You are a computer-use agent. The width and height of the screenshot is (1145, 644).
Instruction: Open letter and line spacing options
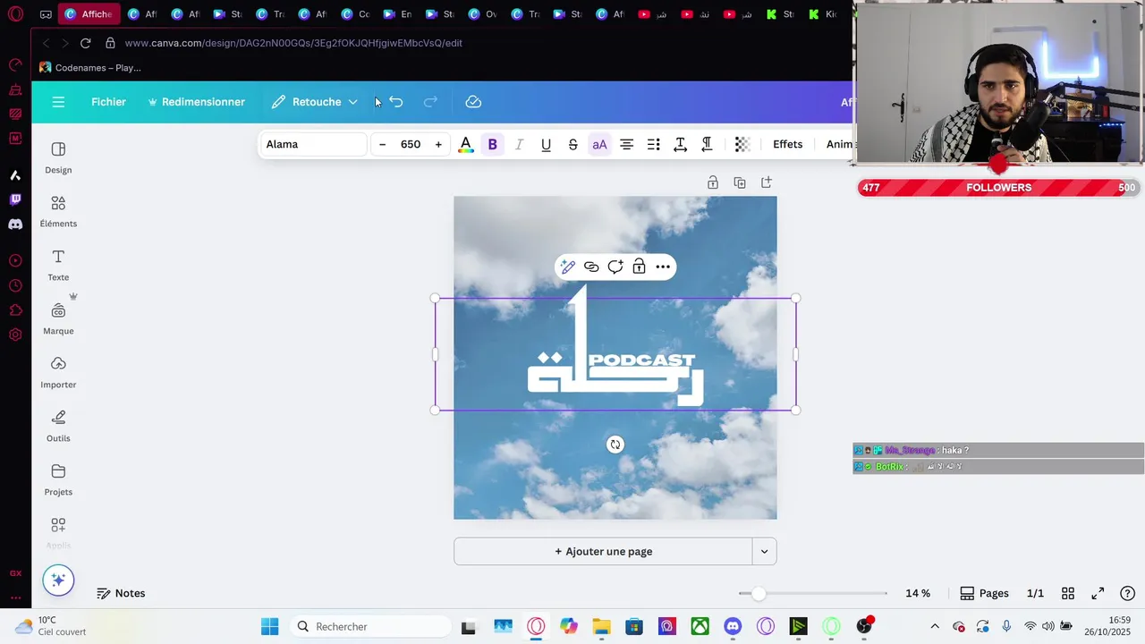[680, 144]
